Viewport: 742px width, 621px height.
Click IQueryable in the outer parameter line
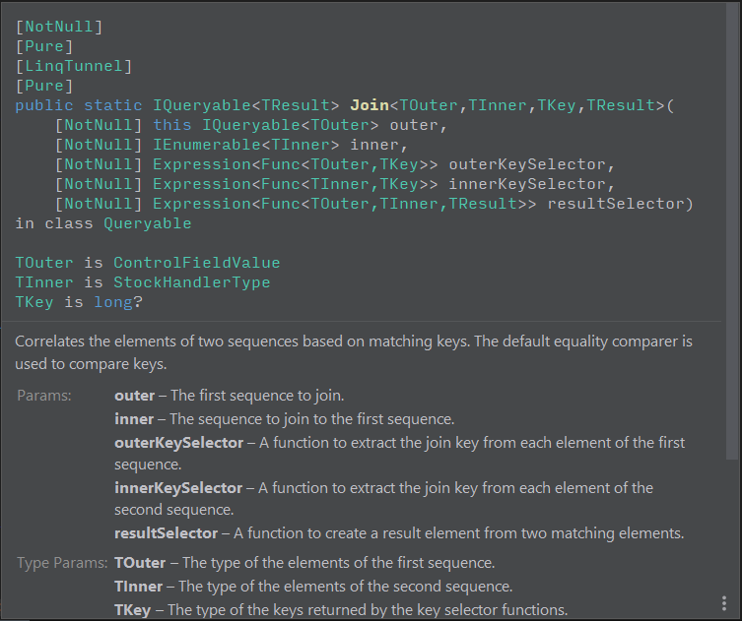point(250,125)
